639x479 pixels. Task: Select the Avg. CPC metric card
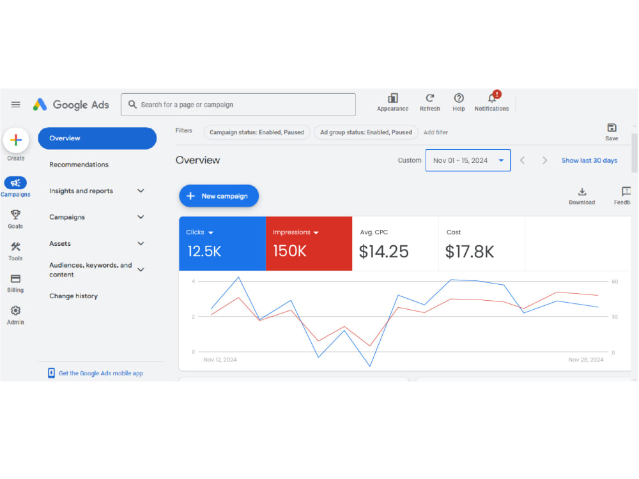396,243
